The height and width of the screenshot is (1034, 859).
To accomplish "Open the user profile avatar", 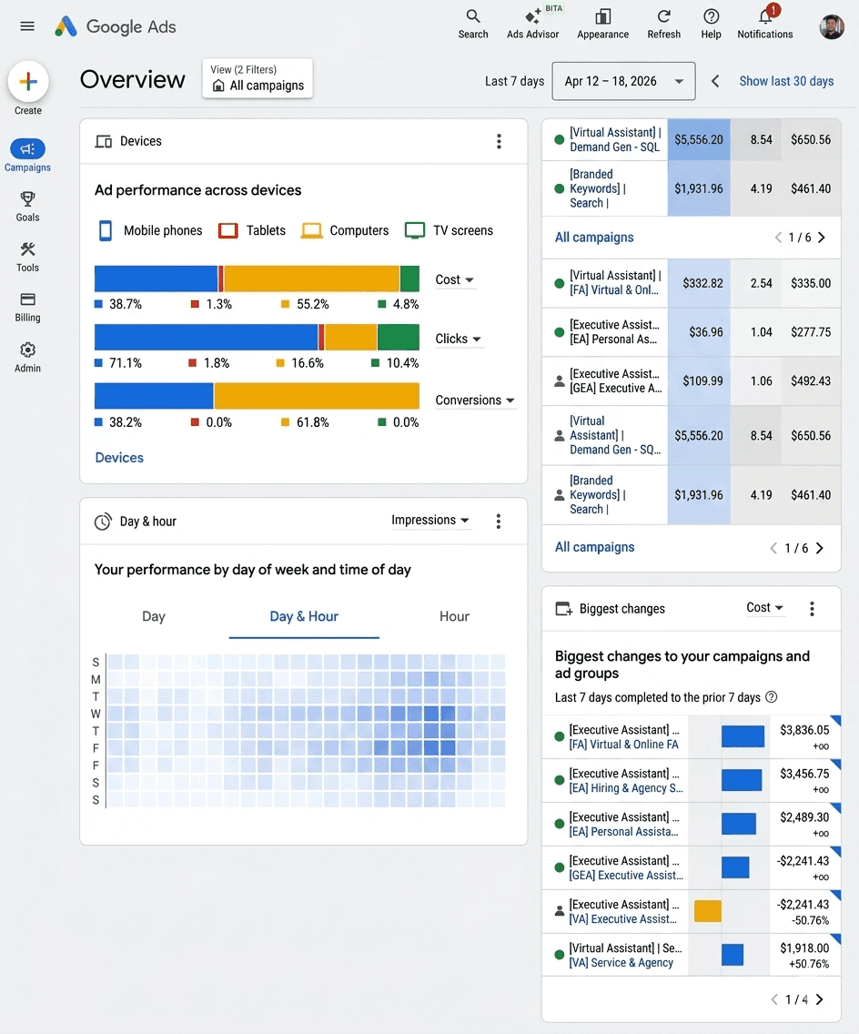I will [x=832, y=26].
